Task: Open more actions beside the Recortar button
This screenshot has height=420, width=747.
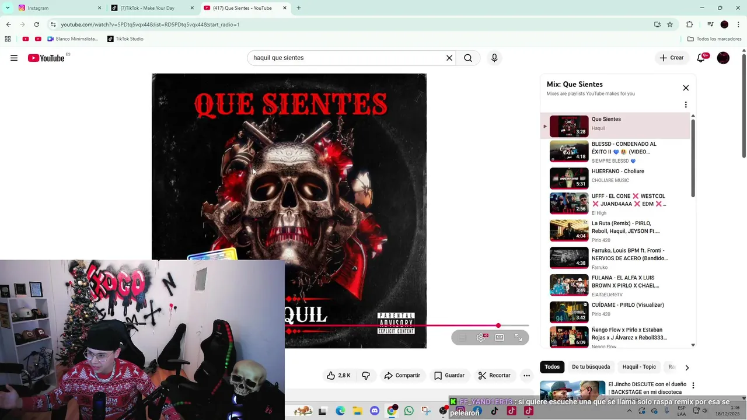Action: (x=526, y=376)
